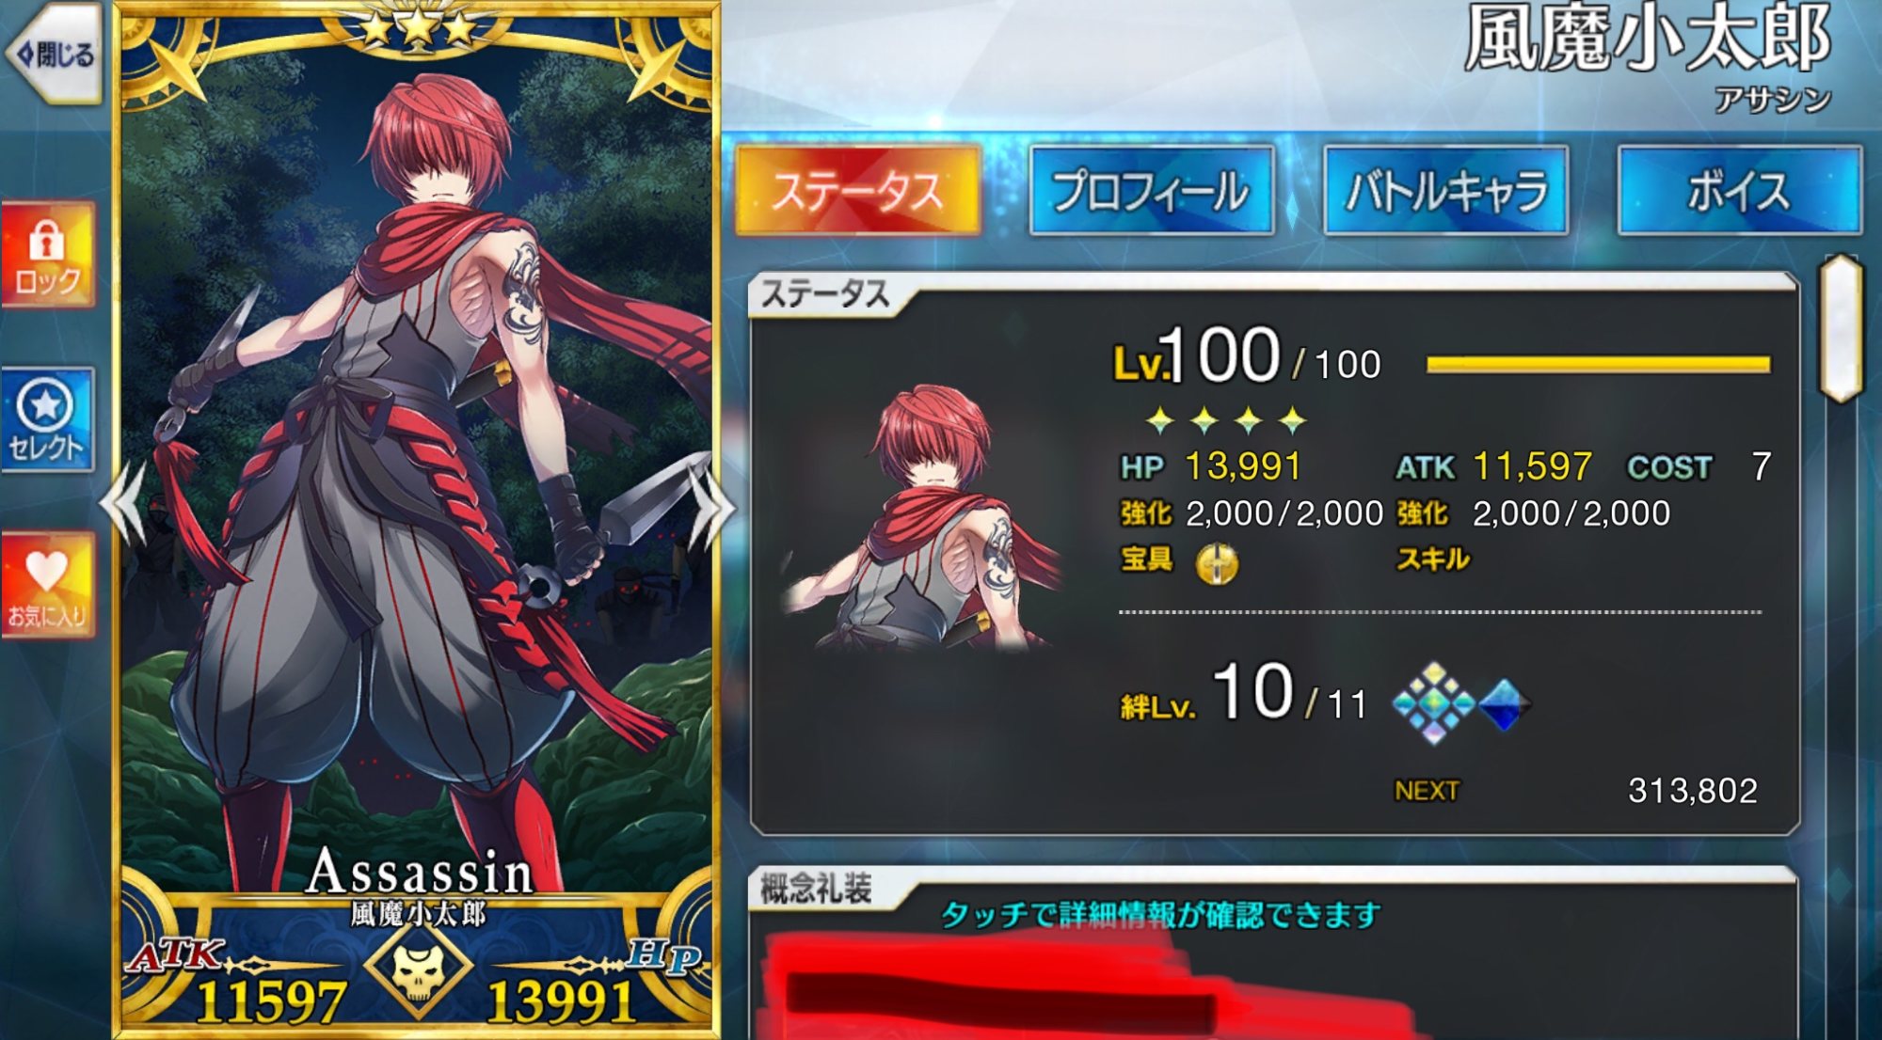The width and height of the screenshot is (1882, 1040).
Task: Open the ステータス tab
Action: [857, 190]
